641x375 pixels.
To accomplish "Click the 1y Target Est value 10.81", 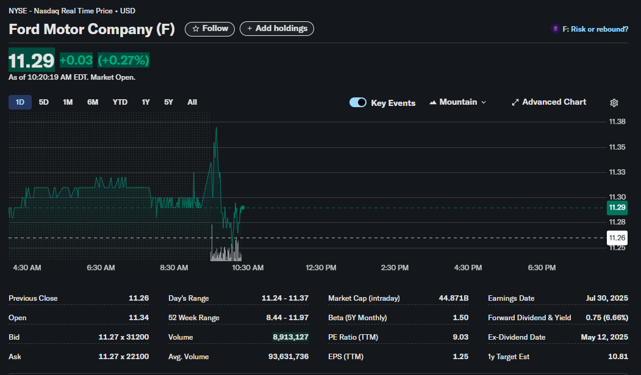I will point(618,357).
